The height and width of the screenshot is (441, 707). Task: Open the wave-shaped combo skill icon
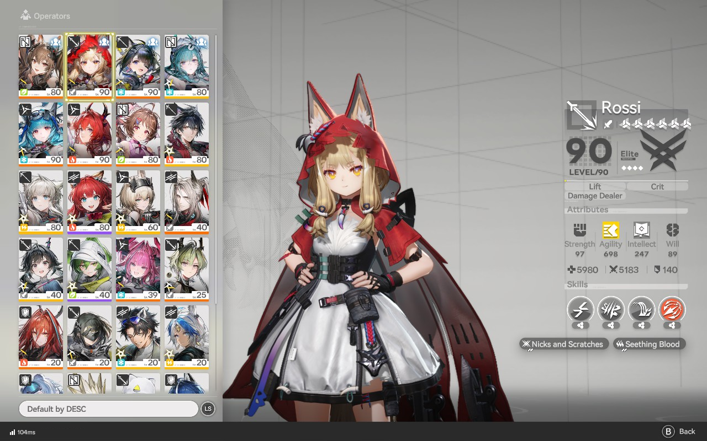tap(641, 310)
